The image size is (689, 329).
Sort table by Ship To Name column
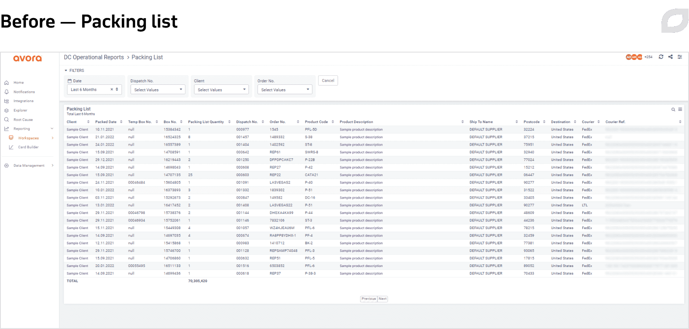[x=517, y=122]
